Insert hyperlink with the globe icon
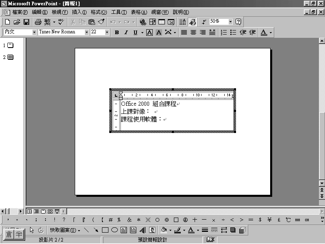Viewport: 325px width, 244px height. [x=143, y=22]
